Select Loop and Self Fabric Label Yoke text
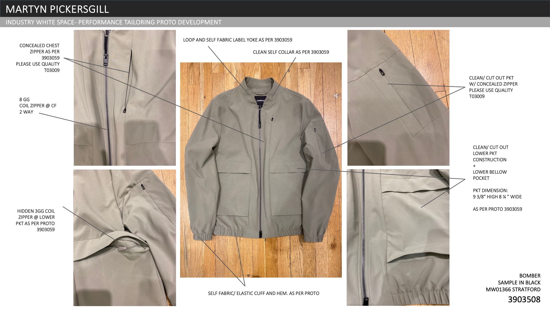Image resolution: width=550 pixels, height=309 pixels. click(237, 40)
